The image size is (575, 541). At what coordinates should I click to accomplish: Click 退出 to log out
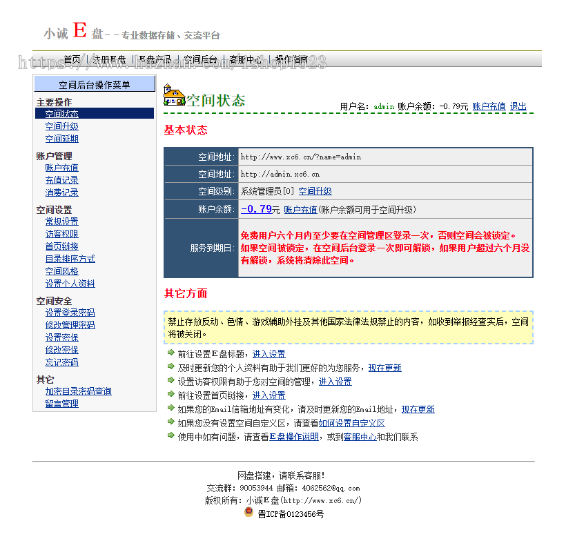coord(518,106)
